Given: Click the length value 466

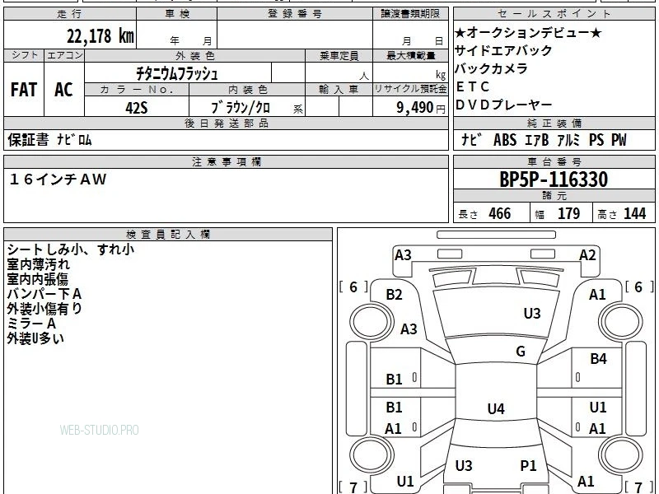Looking at the screenshot, I should [500, 213].
